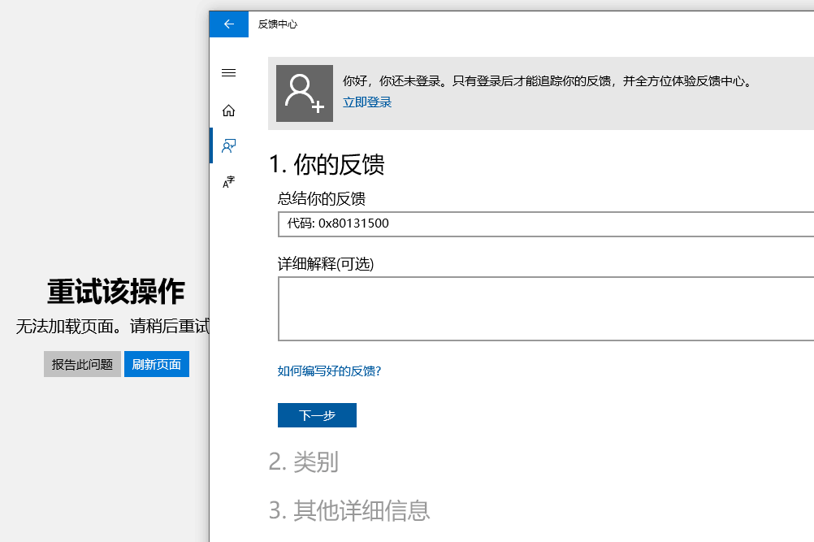Image resolution: width=814 pixels, height=542 pixels.
Task: Click into the 详细解释 text area
Action: point(544,309)
